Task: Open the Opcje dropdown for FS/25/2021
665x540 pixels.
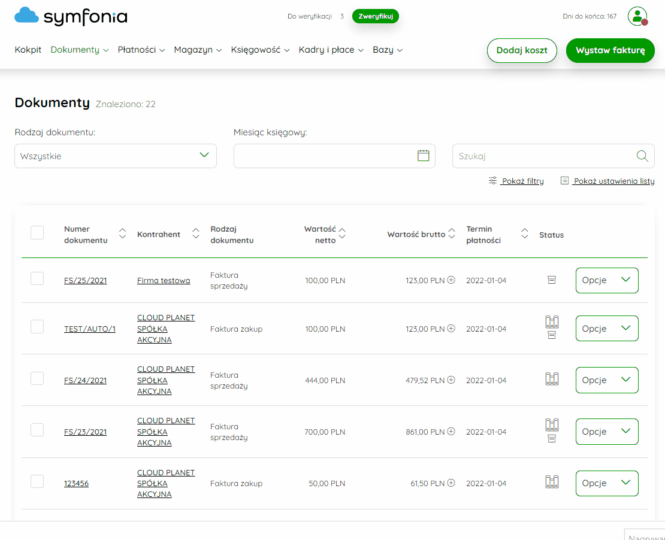Action: 606,280
